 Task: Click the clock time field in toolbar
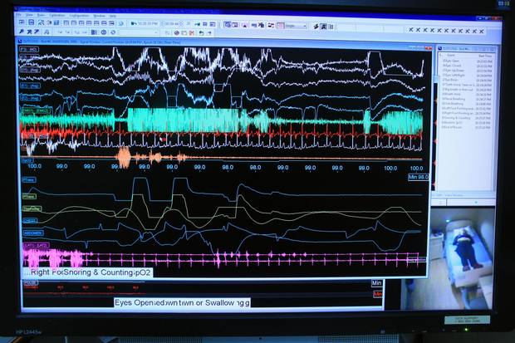click(148, 23)
